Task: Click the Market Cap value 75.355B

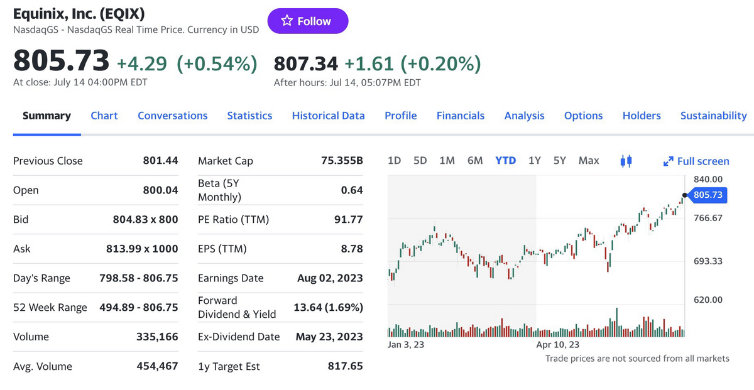Action: click(x=342, y=161)
